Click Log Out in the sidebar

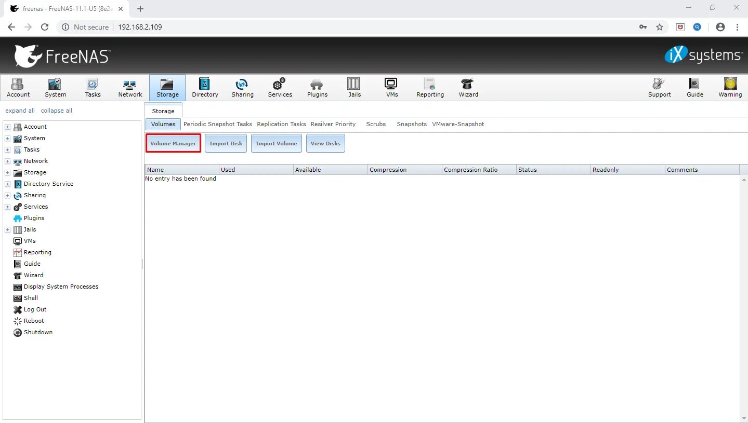(x=35, y=309)
